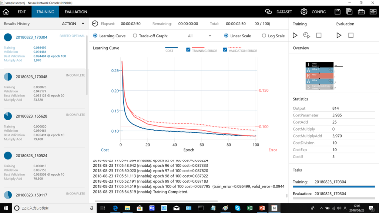Click the CostMultiplyAdd value 3,970
Viewport: 379px width, 213px height.
[337, 136]
